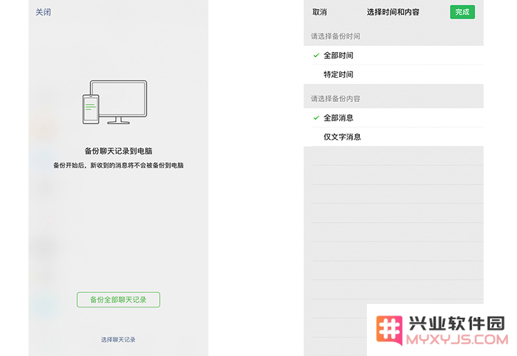Tap 取消 in time and content header
The image size is (517, 356).
click(320, 12)
